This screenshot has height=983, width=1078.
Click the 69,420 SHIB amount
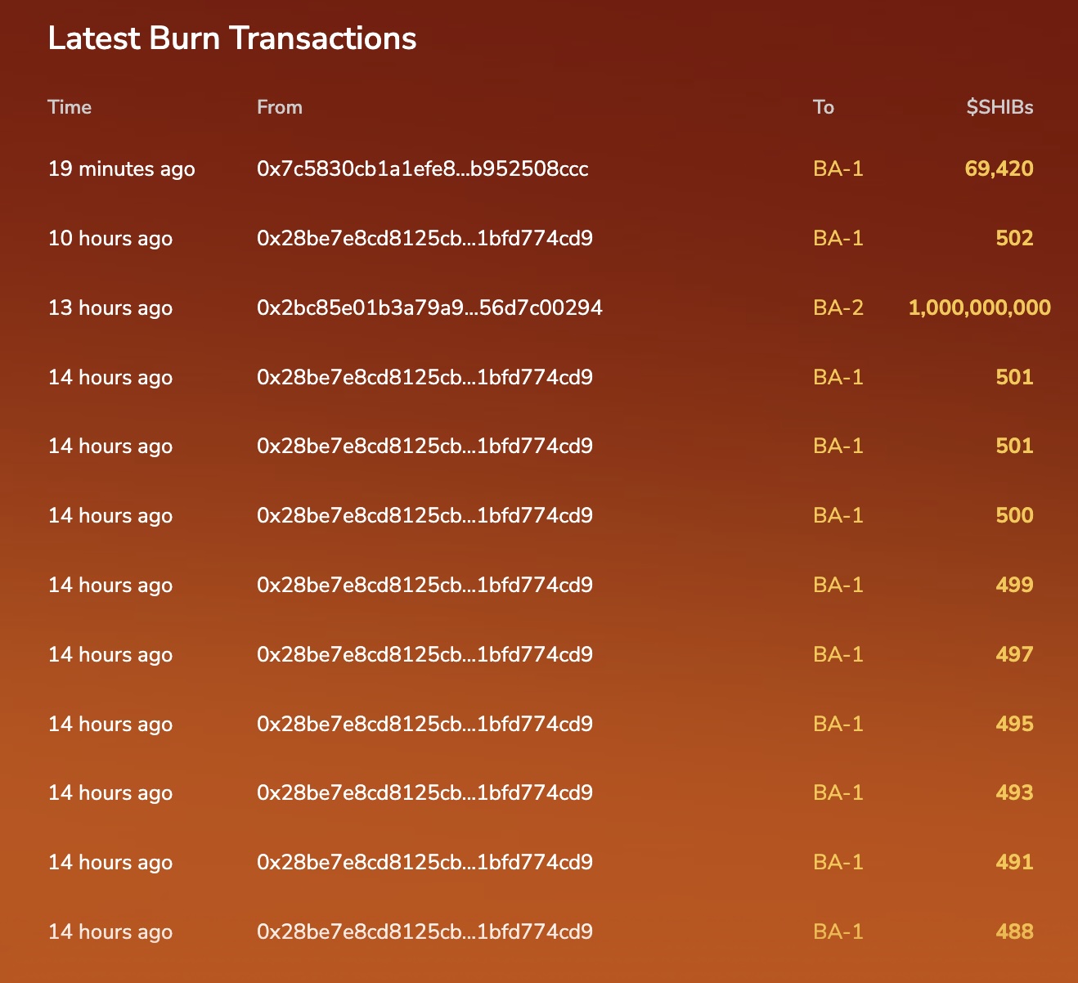coord(999,169)
